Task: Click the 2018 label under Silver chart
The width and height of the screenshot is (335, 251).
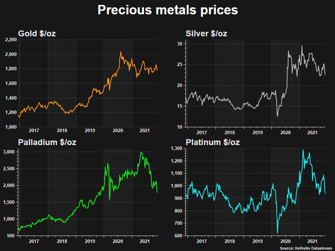Action: pos(230,132)
